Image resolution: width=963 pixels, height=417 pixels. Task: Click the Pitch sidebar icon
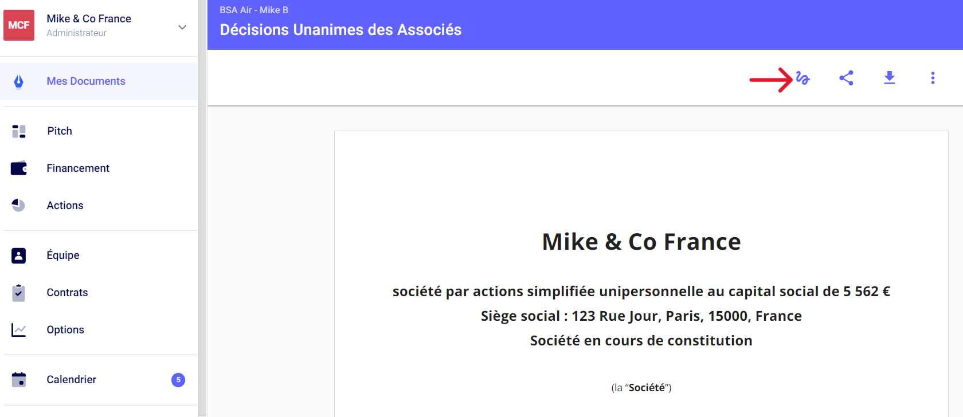[x=19, y=131]
